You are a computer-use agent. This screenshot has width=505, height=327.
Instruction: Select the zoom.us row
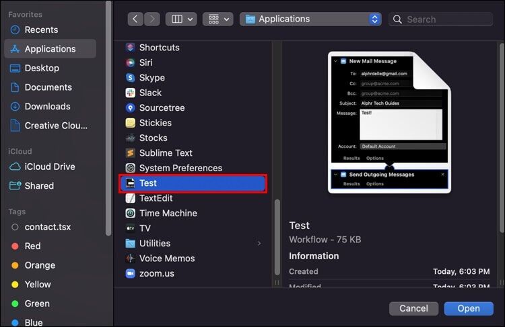click(193, 274)
